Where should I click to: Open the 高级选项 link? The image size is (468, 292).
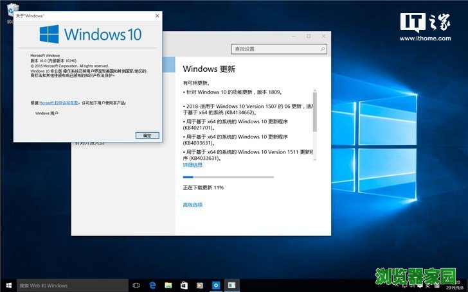pyautogui.click(x=193, y=205)
